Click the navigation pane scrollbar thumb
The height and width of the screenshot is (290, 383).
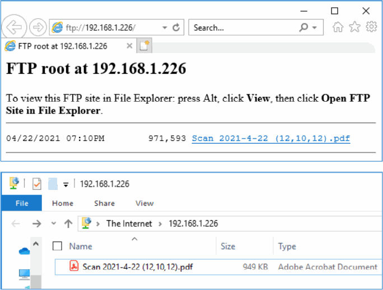click(36, 282)
